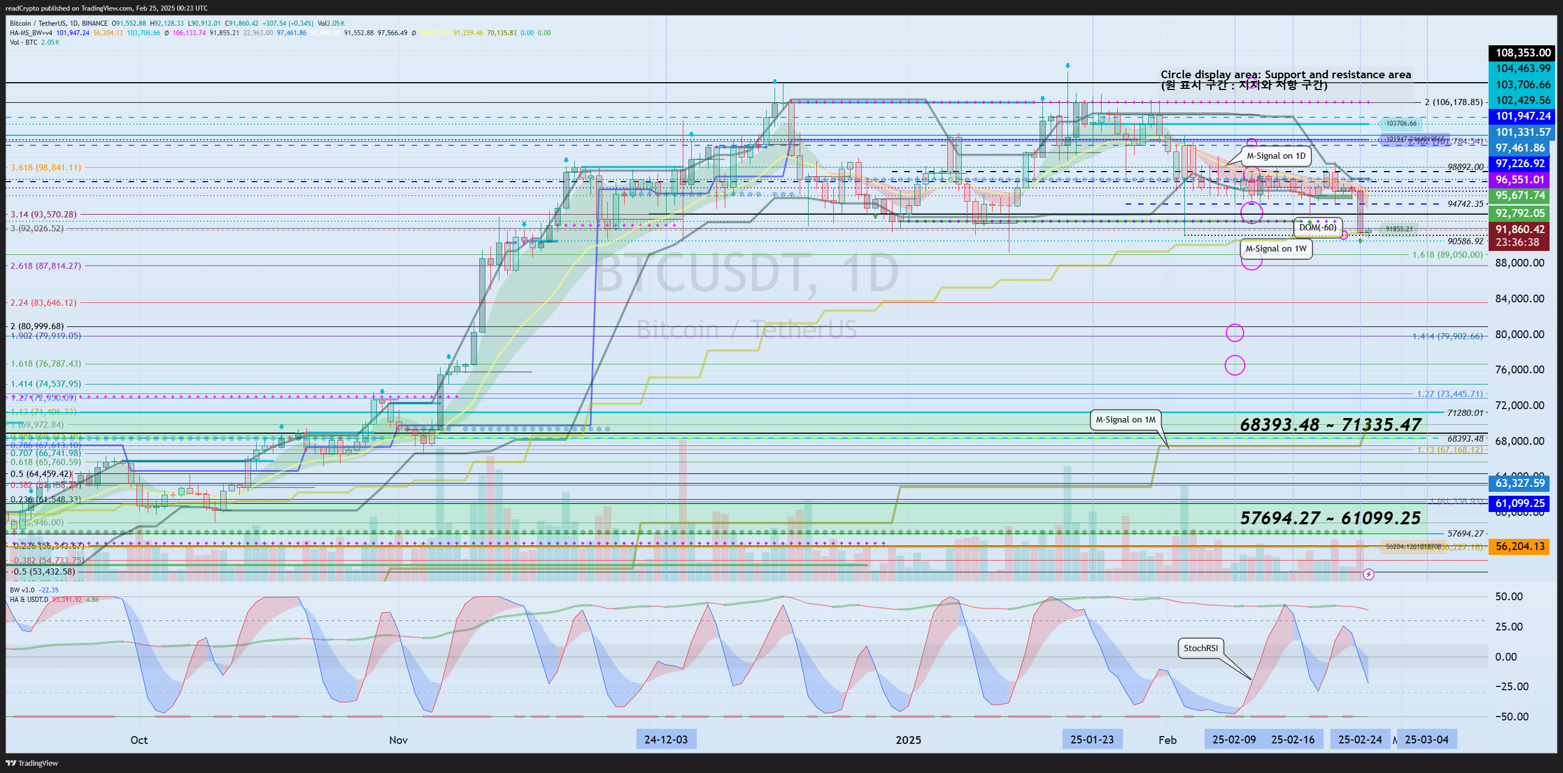1563x773 pixels.
Task: Click the 61,099.25 price axis label
Action: click(1519, 503)
